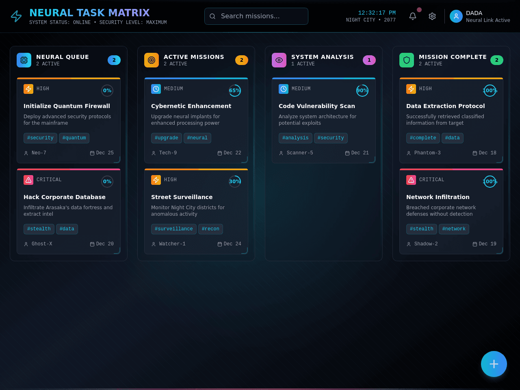Click the #surveillance tag

[174, 229]
